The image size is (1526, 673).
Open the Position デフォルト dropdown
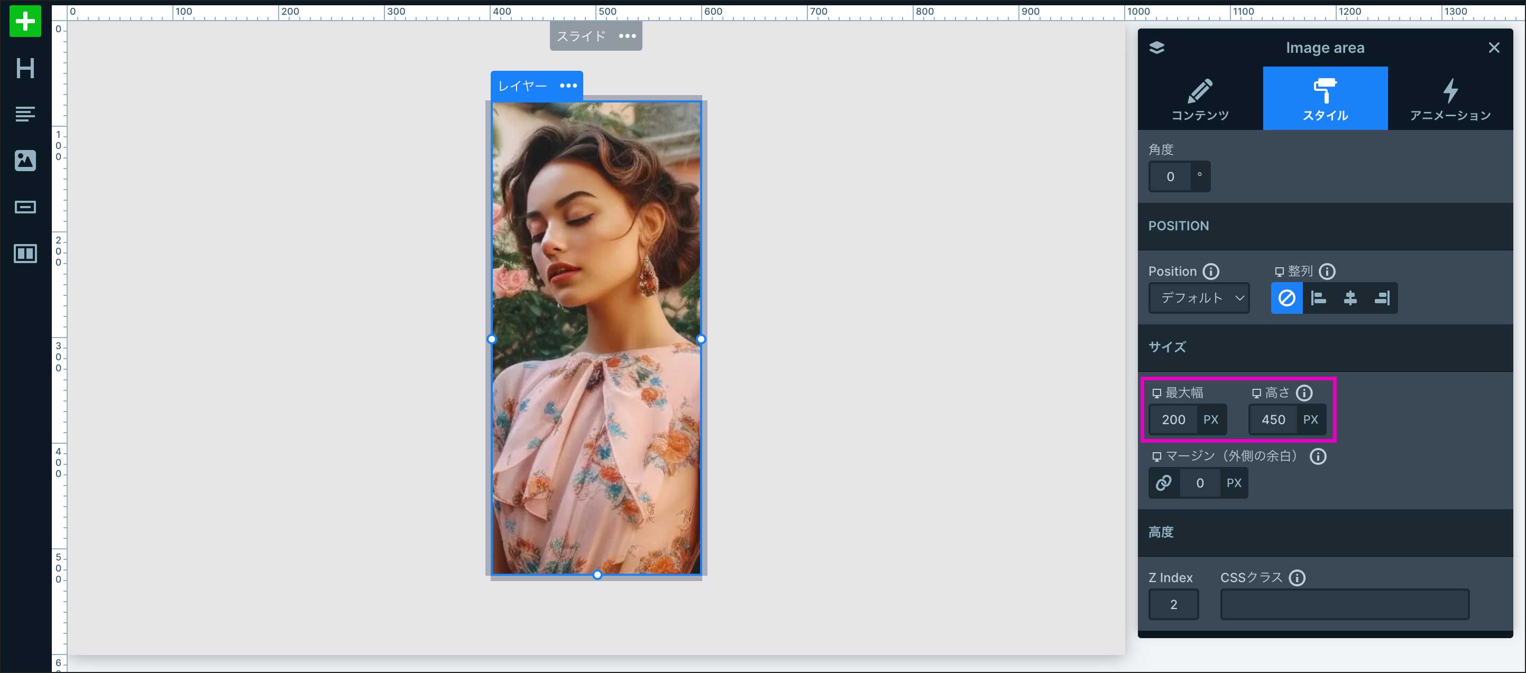pos(1199,298)
